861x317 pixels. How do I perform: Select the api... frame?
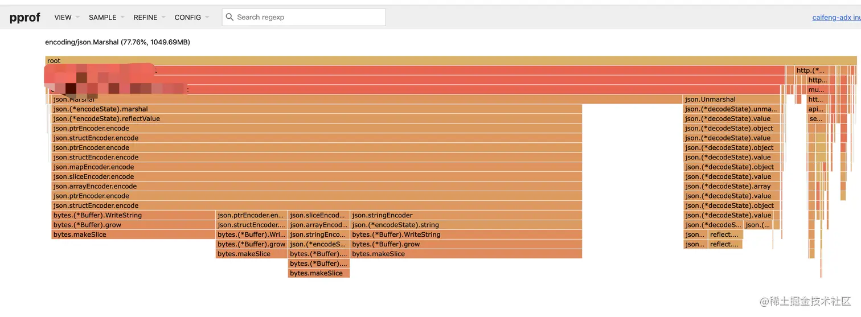pos(817,109)
